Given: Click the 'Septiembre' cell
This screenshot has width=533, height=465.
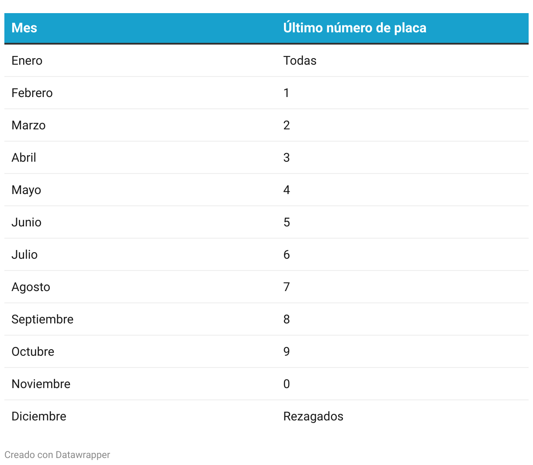Looking at the screenshot, I should point(42,319).
